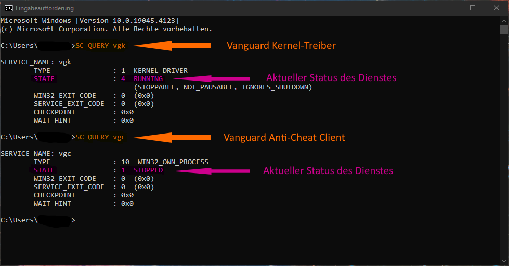This screenshot has width=509, height=266.
Task: Click CHECKPOINT under the vgk service
Action: (x=54, y=112)
